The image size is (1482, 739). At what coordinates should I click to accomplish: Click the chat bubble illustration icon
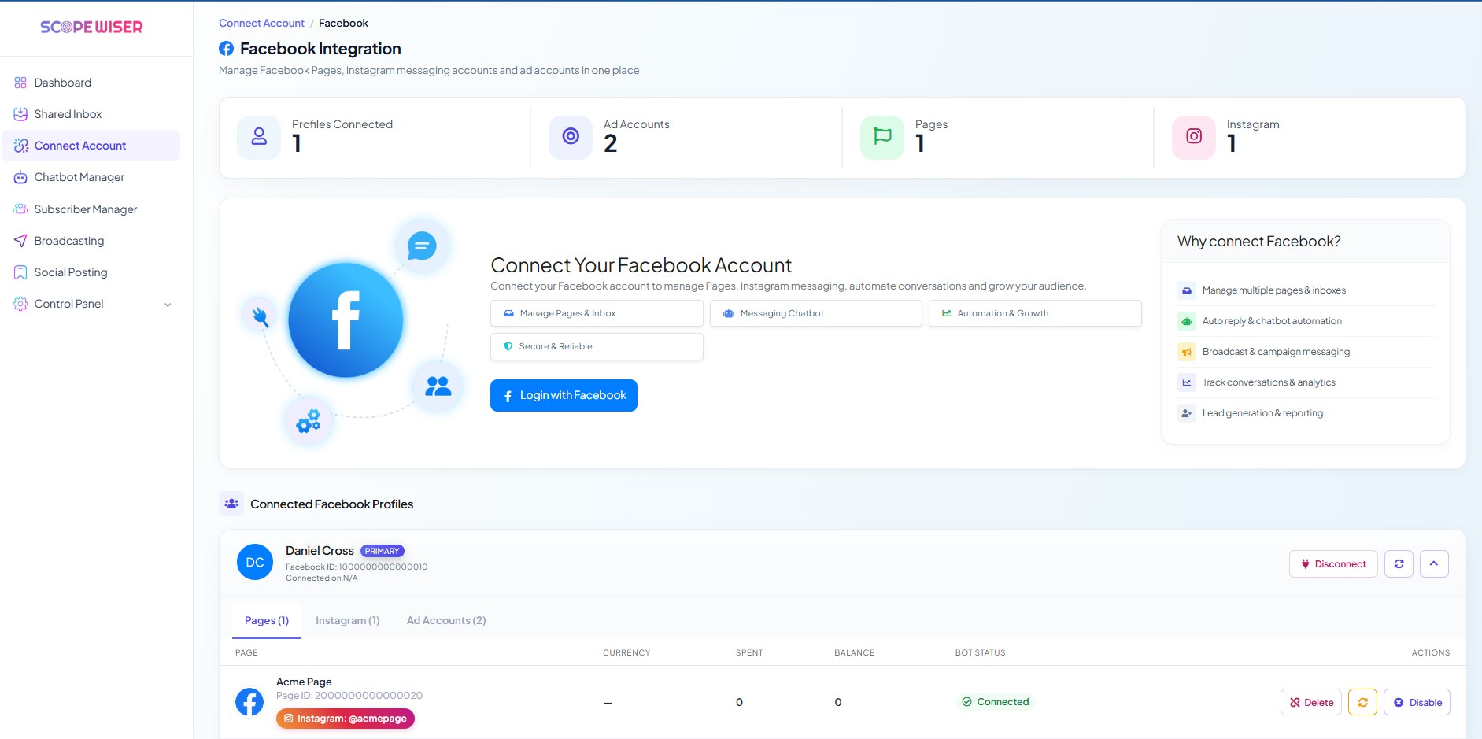[422, 246]
